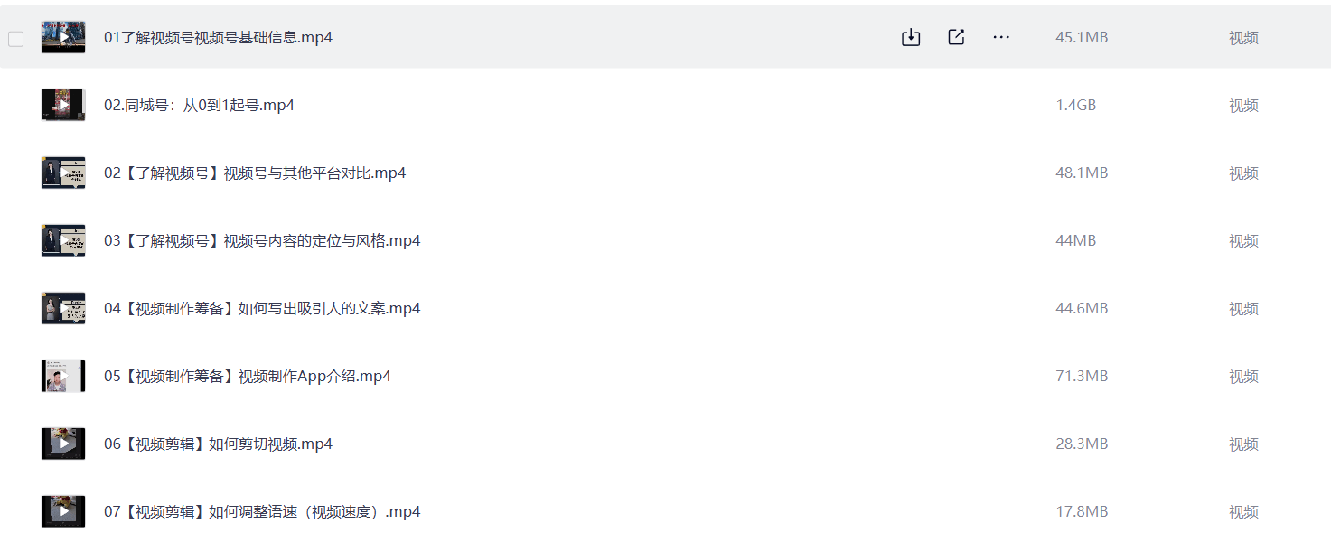Screen dimensions: 1331x542
Task: Click play thumbnail of 如何调整语速 video
Action: coord(63,511)
